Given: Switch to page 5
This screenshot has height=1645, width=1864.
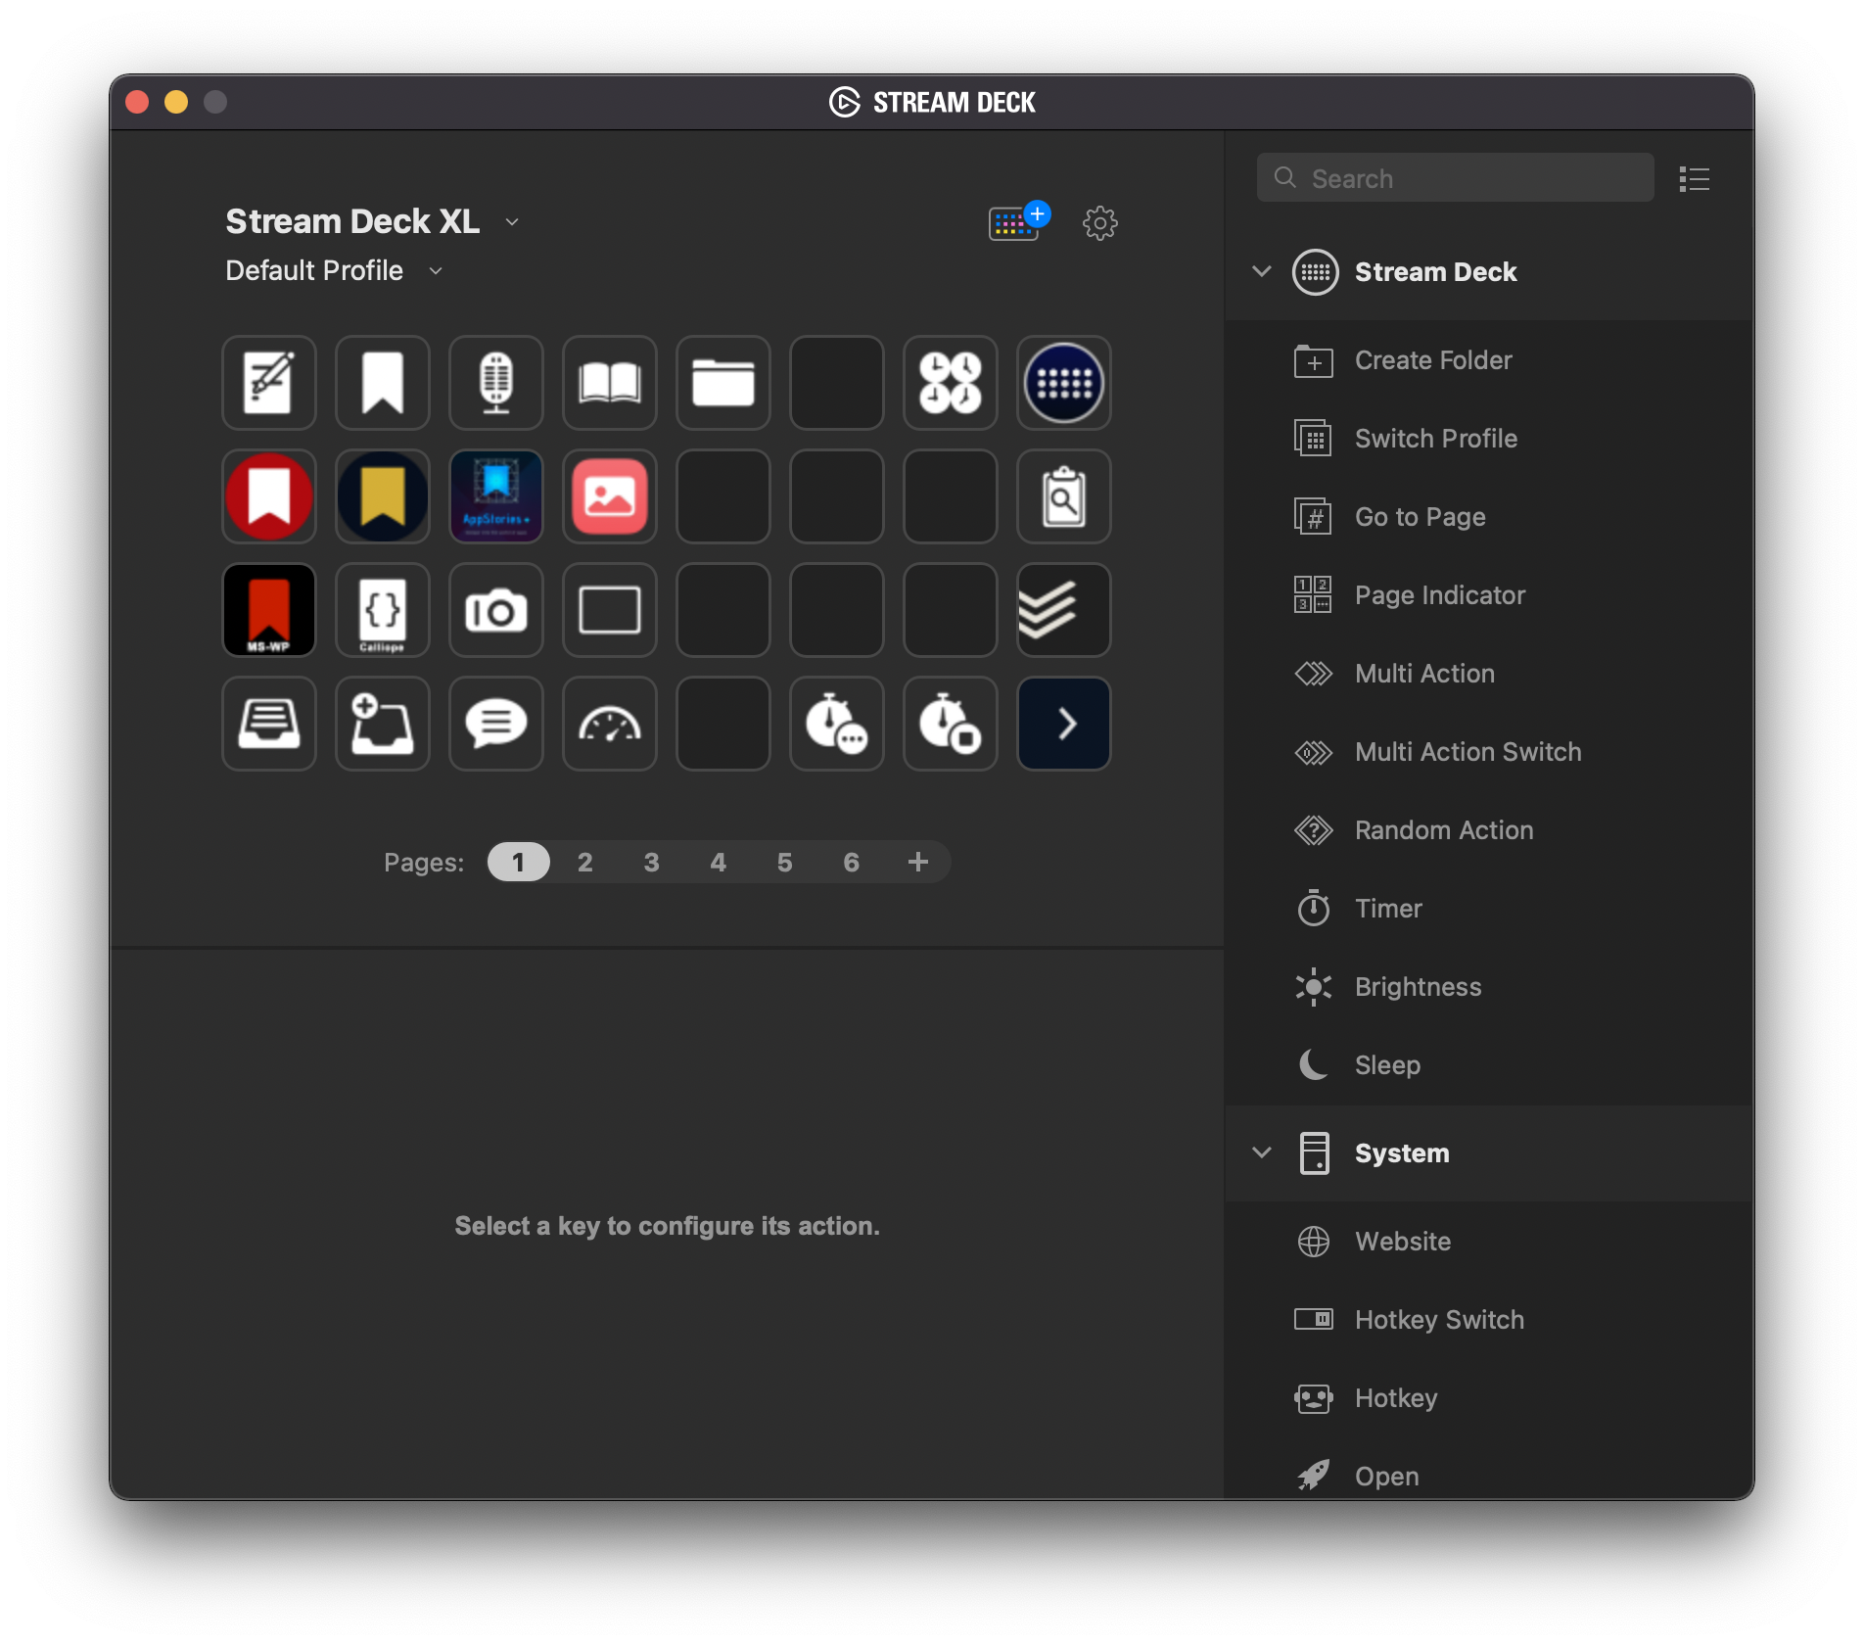Looking at the screenshot, I should coord(785,862).
